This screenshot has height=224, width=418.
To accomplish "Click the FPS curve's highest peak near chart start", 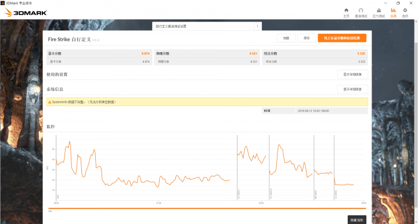I will pyautogui.click(x=70, y=142).
